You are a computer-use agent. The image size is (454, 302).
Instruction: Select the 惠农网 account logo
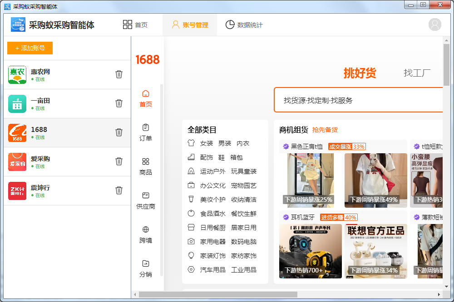pos(17,75)
